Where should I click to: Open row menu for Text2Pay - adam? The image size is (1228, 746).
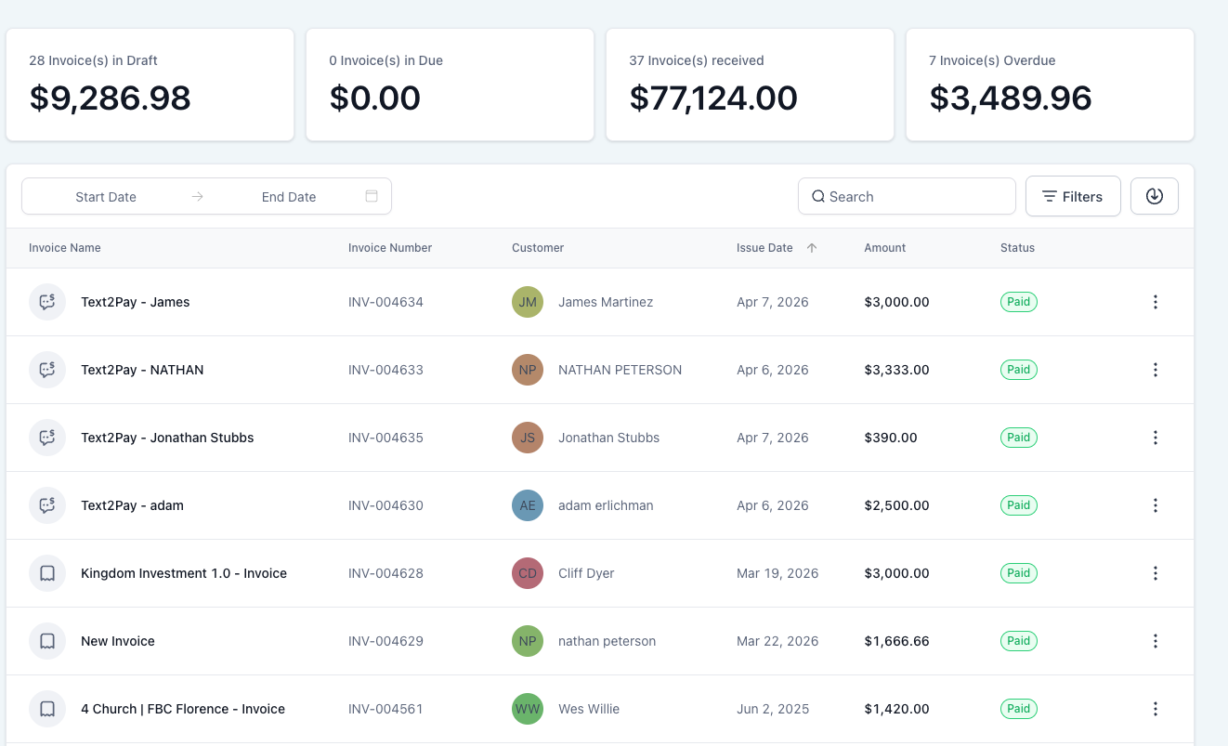[1156, 505]
